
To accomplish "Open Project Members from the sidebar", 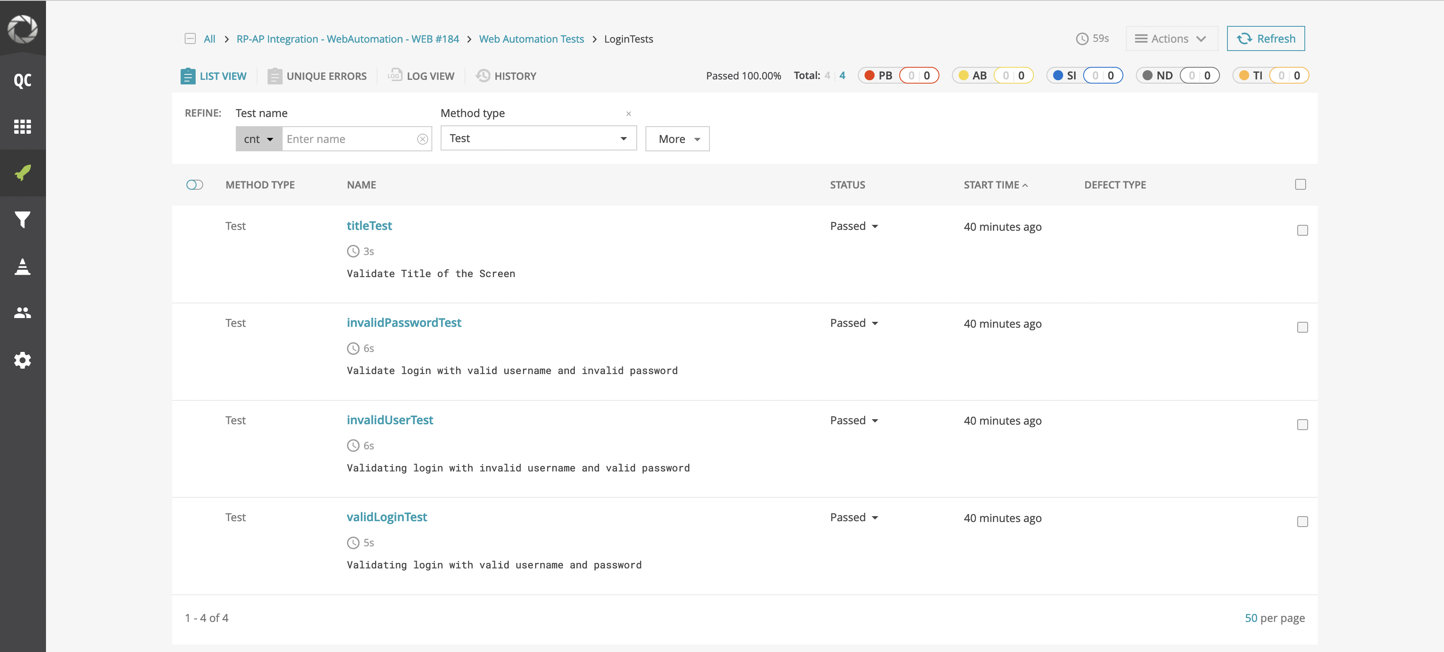I will (x=23, y=312).
